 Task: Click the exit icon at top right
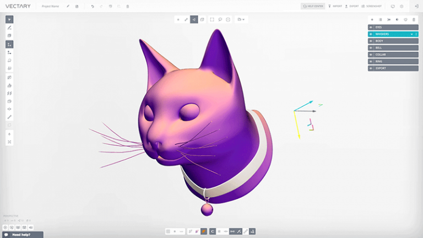point(416,7)
